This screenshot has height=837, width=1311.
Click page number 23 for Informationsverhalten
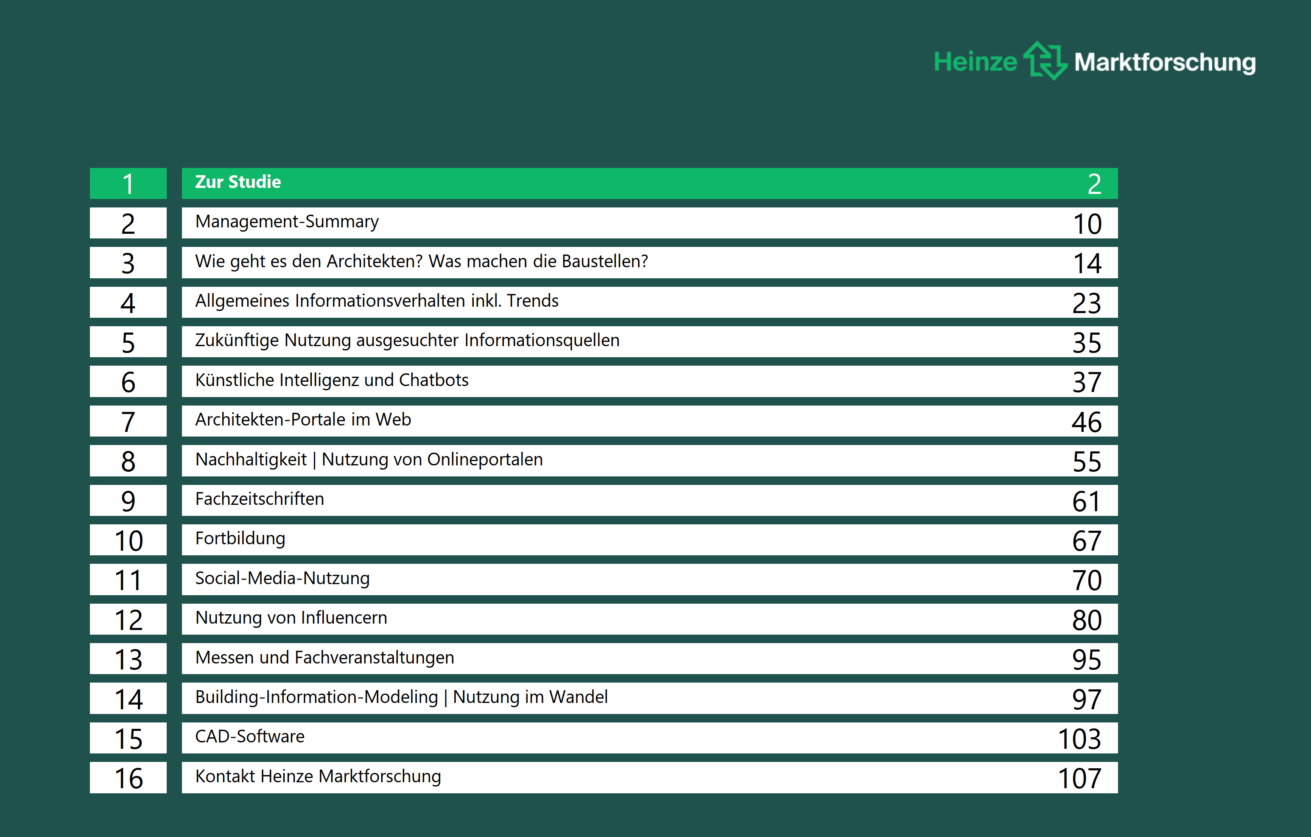pyautogui.click(x=1086, y=303)
